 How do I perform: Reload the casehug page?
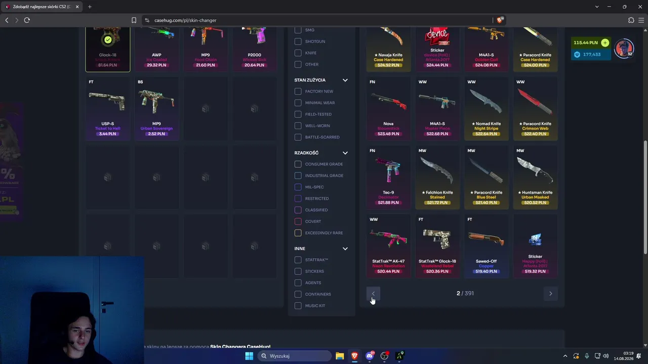click(x=27, y=20)
